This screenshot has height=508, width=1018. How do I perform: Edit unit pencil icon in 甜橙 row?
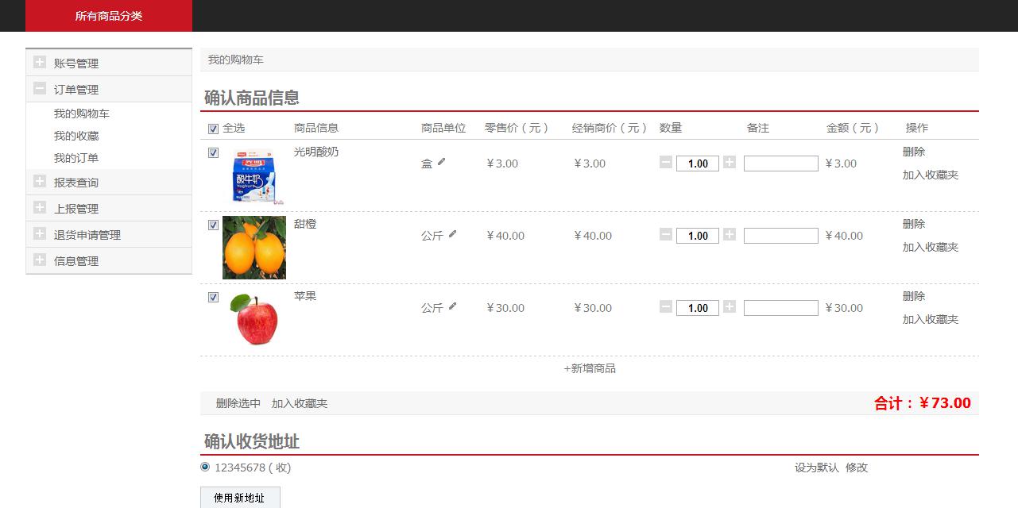pyautogui.click(x=453, y=234)
